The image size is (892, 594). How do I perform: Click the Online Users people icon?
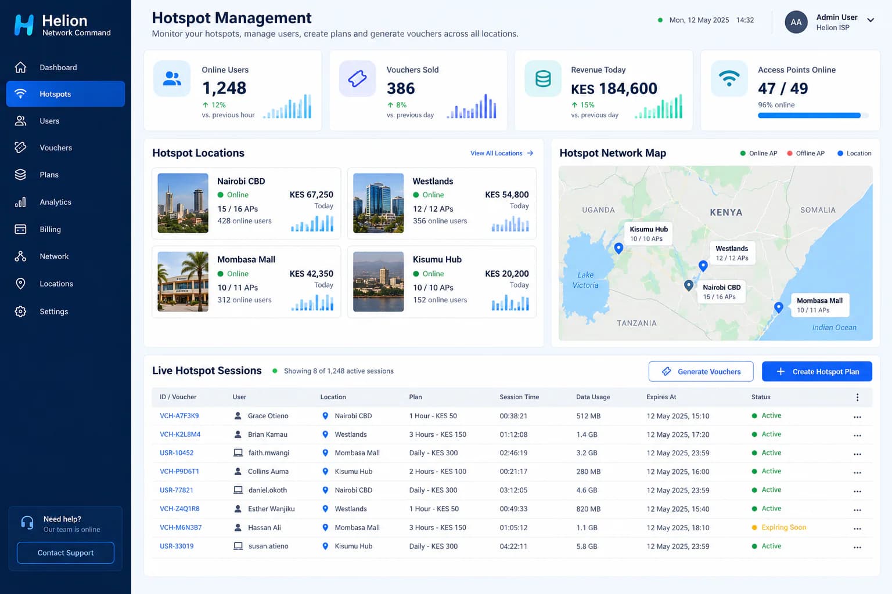tap(172, 78)
